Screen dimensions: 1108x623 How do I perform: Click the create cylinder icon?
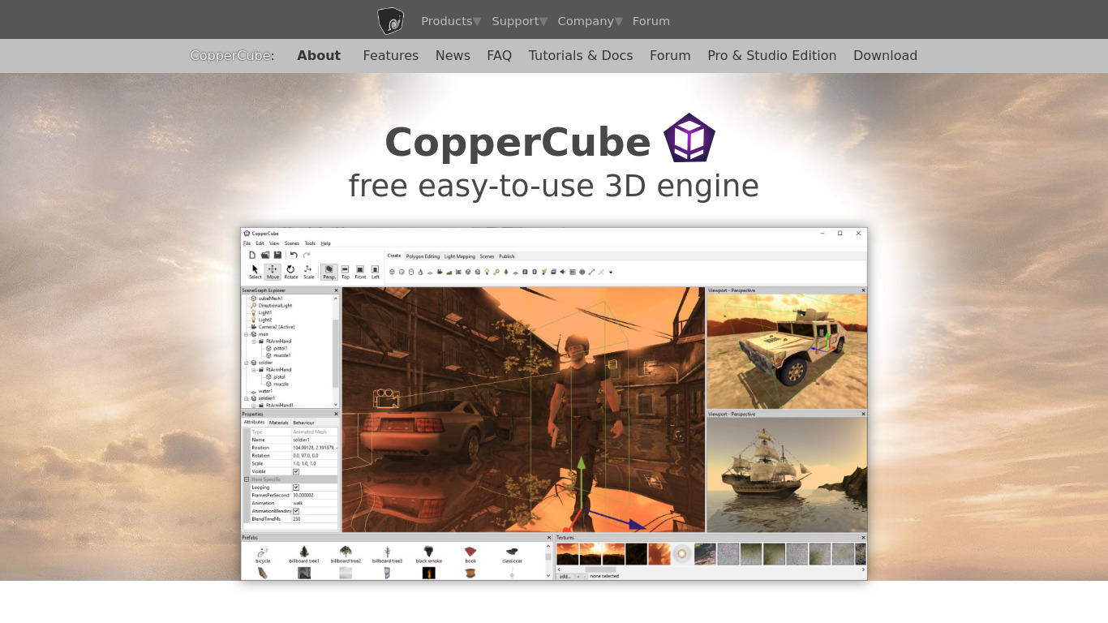[411, 272]
